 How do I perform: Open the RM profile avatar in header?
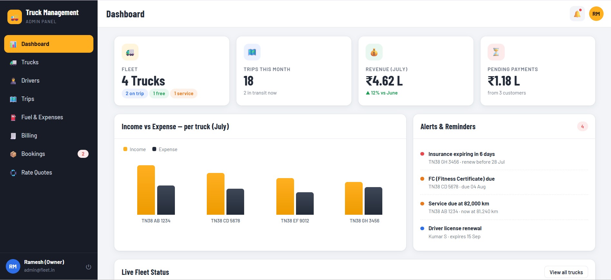(x=596, y=14)
